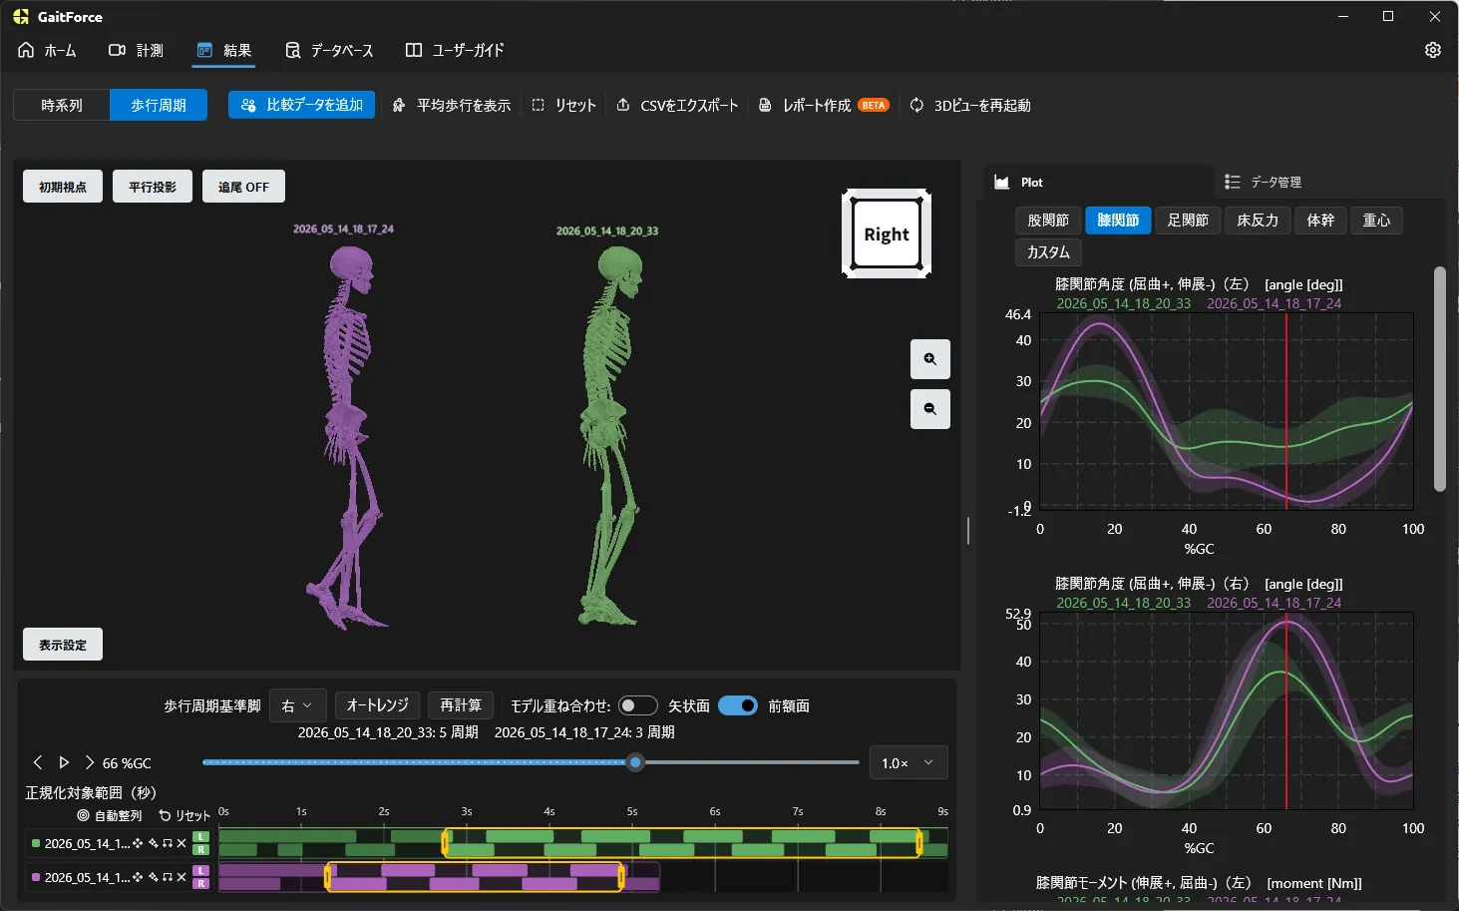Click frame icon on green dataset row

point(168,843)
